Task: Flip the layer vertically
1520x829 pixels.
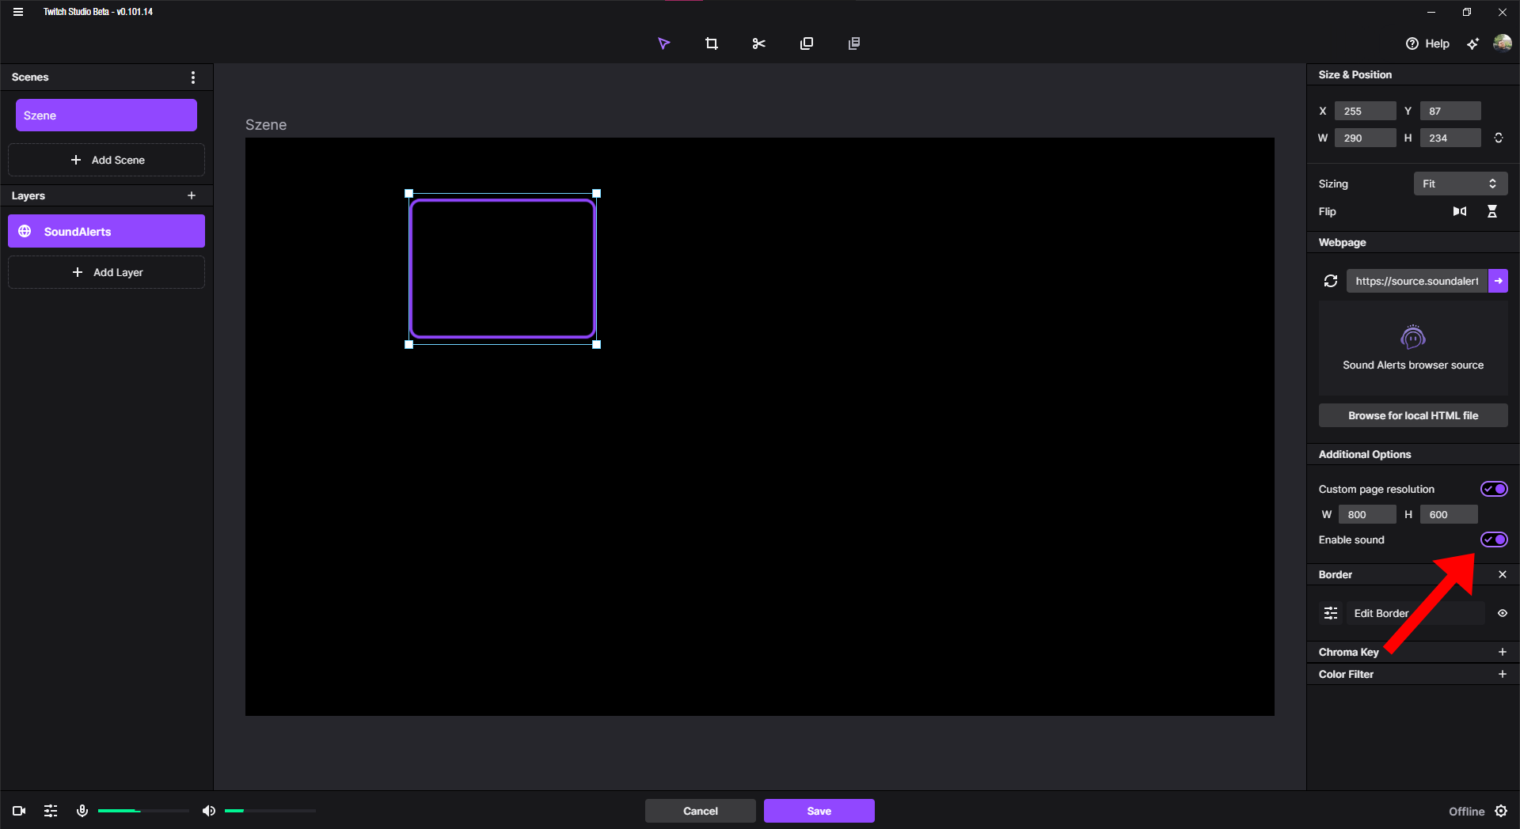Action: [1492, 211]
